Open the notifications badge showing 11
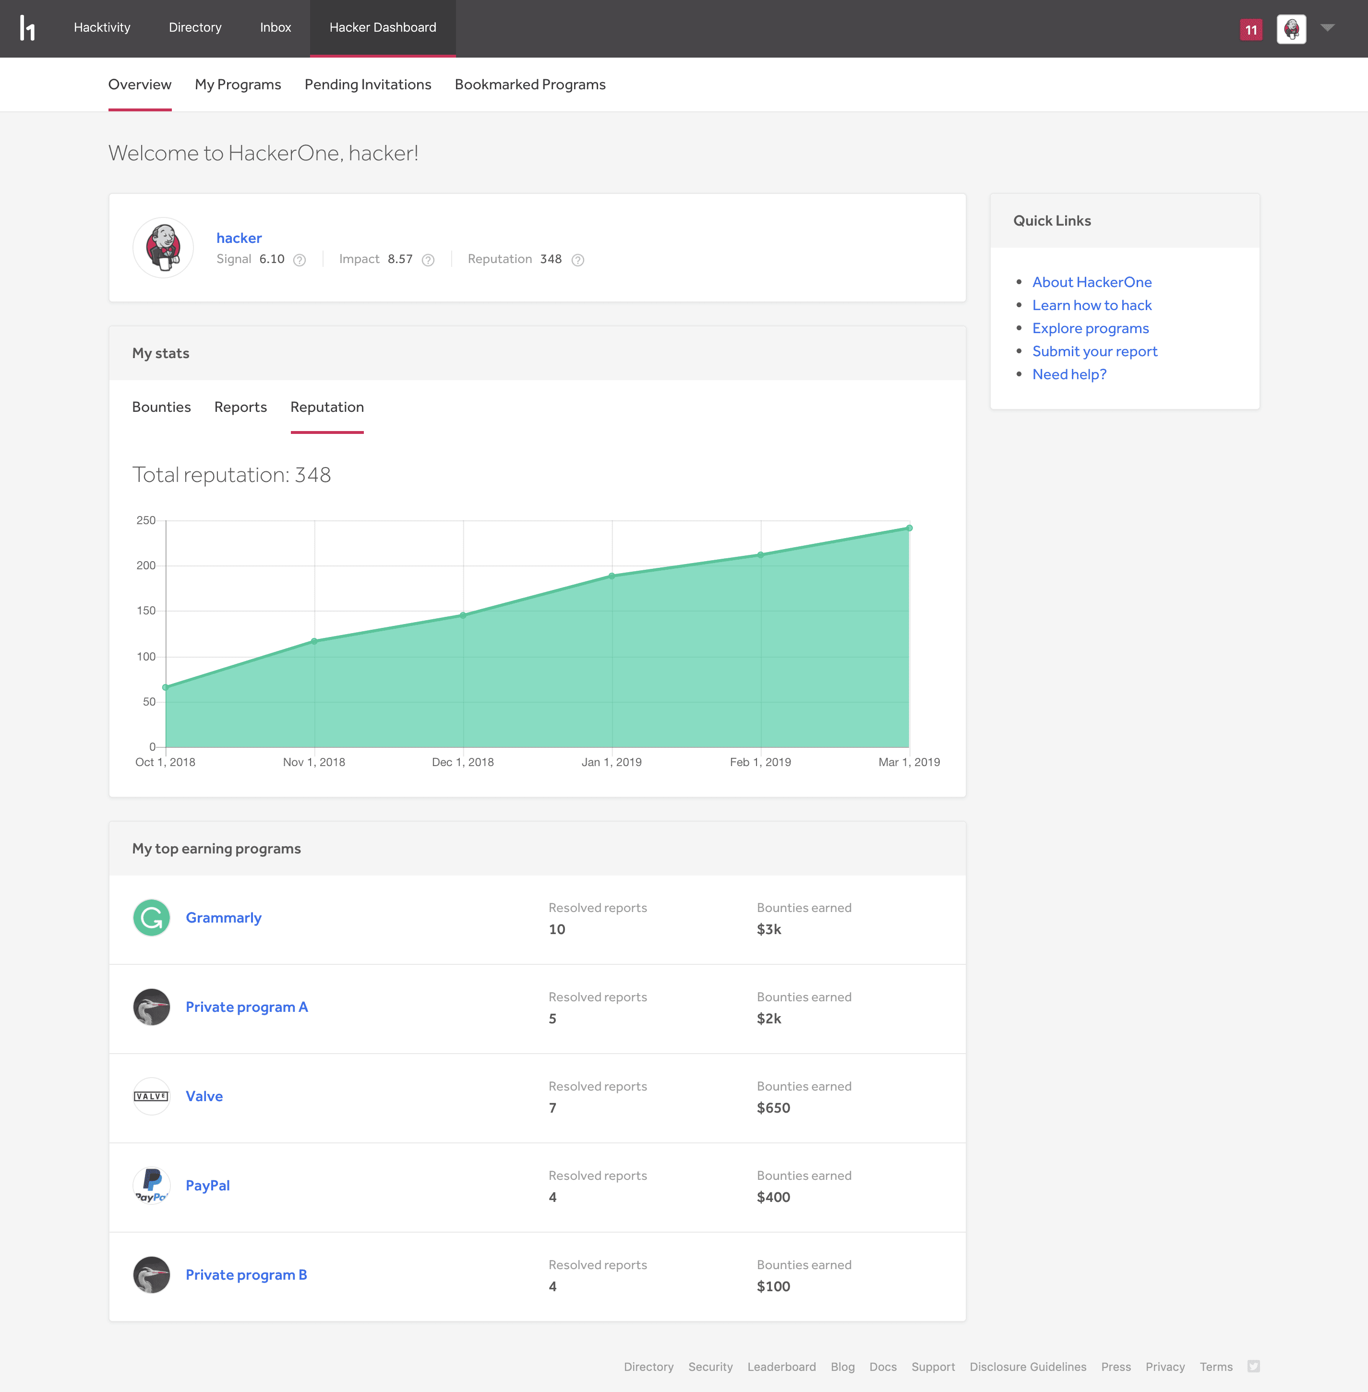 point(1251,29)
